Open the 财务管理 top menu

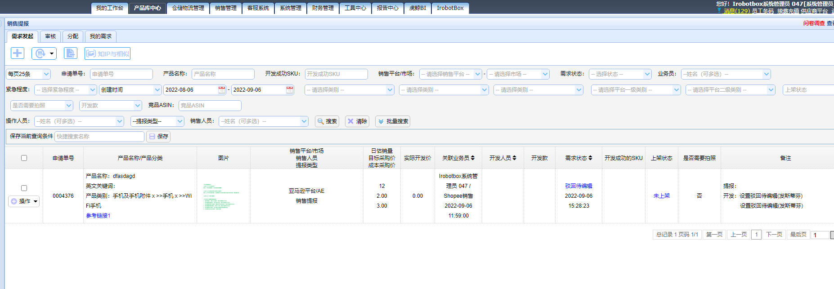pyautogui.click(x=323, y=8)
